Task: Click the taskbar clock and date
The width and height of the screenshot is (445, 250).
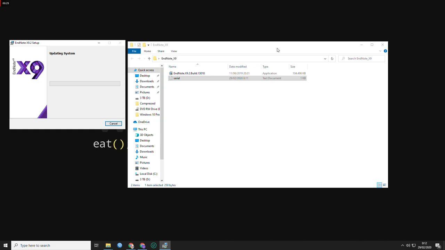Action: tap(424, 245)
